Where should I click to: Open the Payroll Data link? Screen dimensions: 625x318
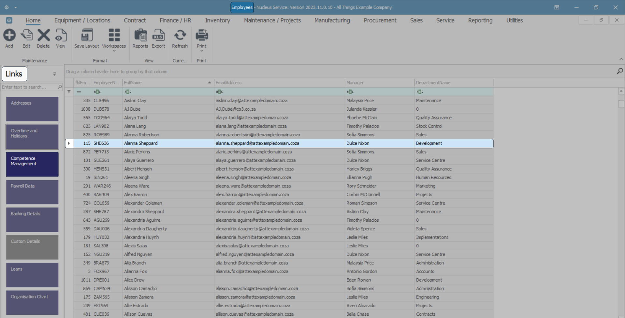point(32,192)
